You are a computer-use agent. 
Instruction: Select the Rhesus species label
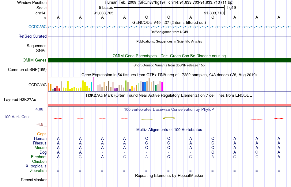[40, 143]
